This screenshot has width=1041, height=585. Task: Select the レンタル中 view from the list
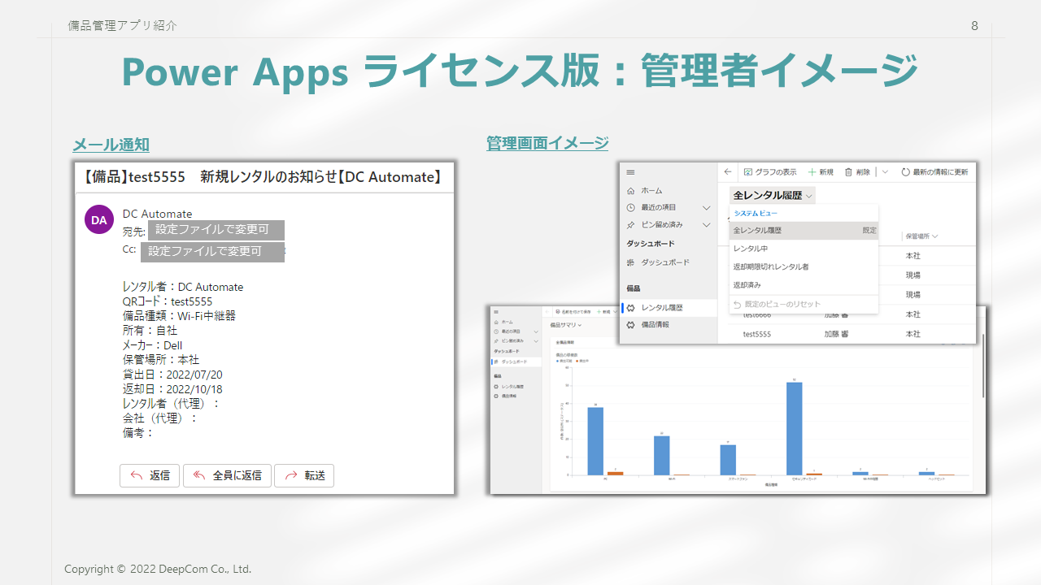pyautogui.click(x=751, y=249)
